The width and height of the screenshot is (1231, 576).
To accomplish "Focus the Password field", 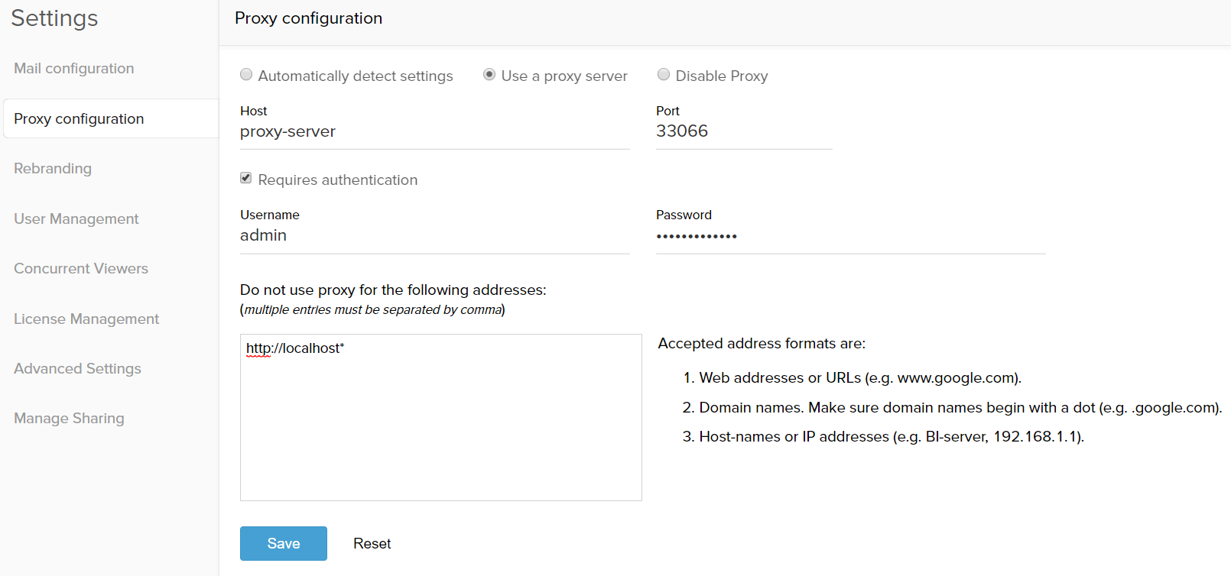I will point(851,236).
